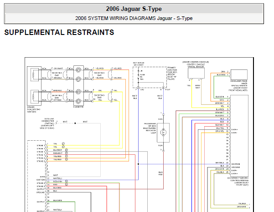274x212 pixels.
Task: Click the driver dual air bag igniters label
Action: (x=34, y=109)
